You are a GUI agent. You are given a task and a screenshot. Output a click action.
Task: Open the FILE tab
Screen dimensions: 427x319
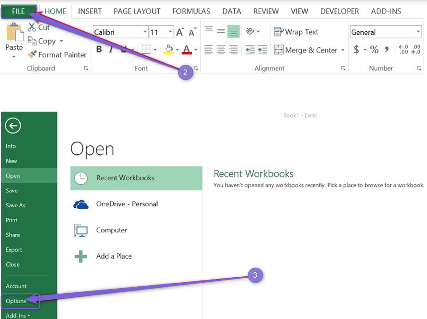[19, 11]
